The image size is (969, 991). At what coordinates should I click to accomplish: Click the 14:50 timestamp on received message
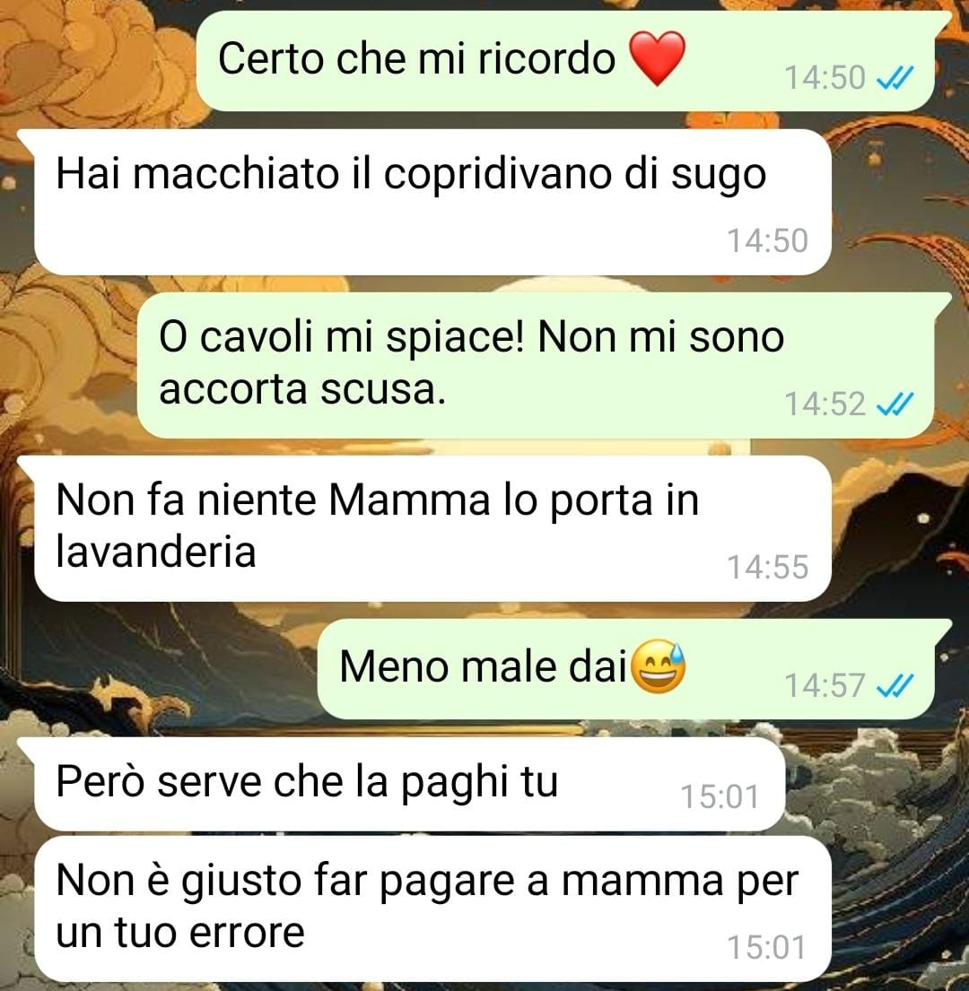(767, 240)
